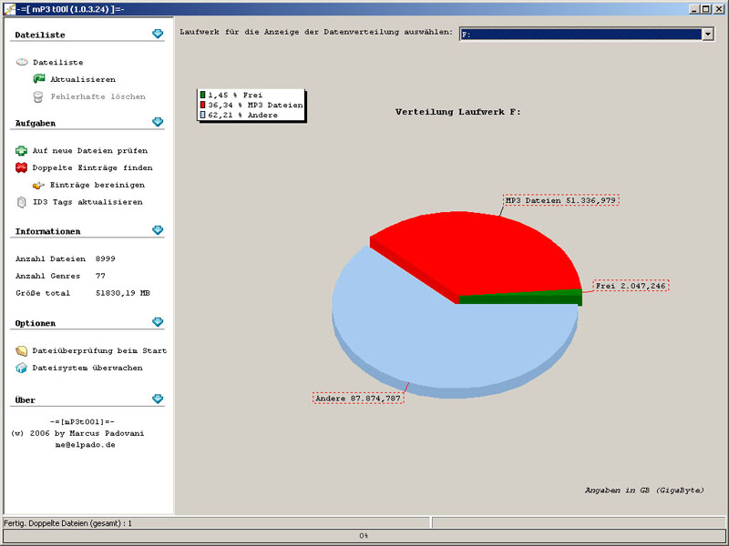The height and width of the screenshot is (546, 729).
Task: Click the me@elpado.de email text
Action: coord(85,445)
